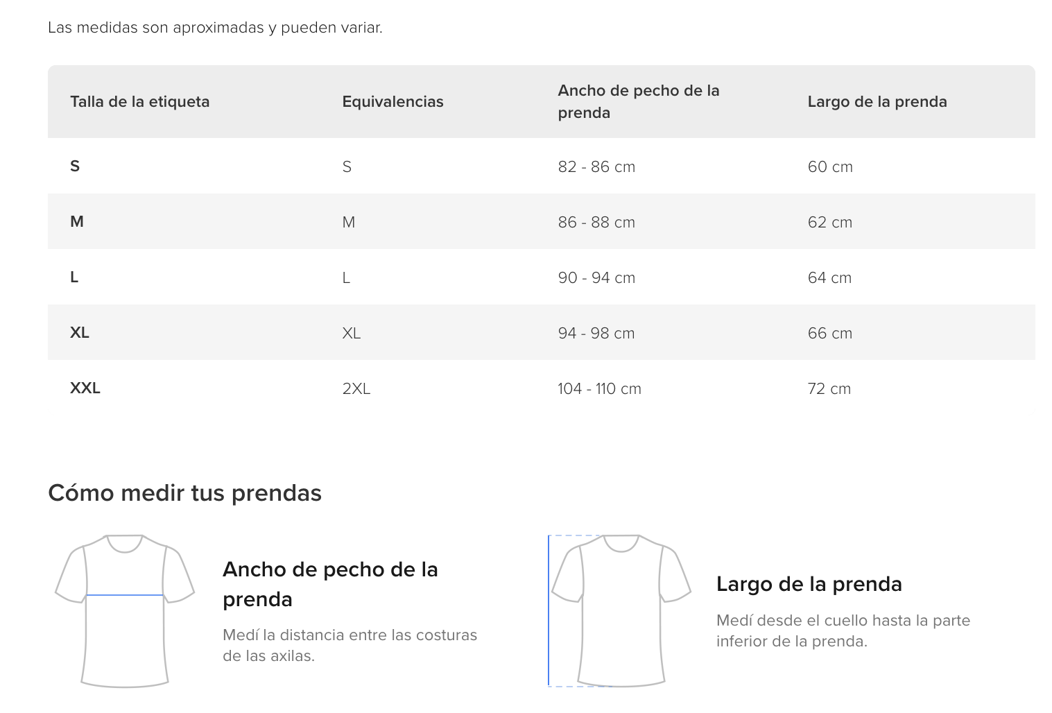This screenshot has width=1052, height=713.
Task: Click equivalence value L in Equivalencias column
Action: (x=346, y=278)
